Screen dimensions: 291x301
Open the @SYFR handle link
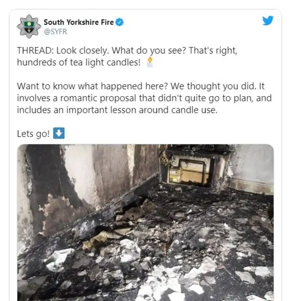click(x=55, y=32)
